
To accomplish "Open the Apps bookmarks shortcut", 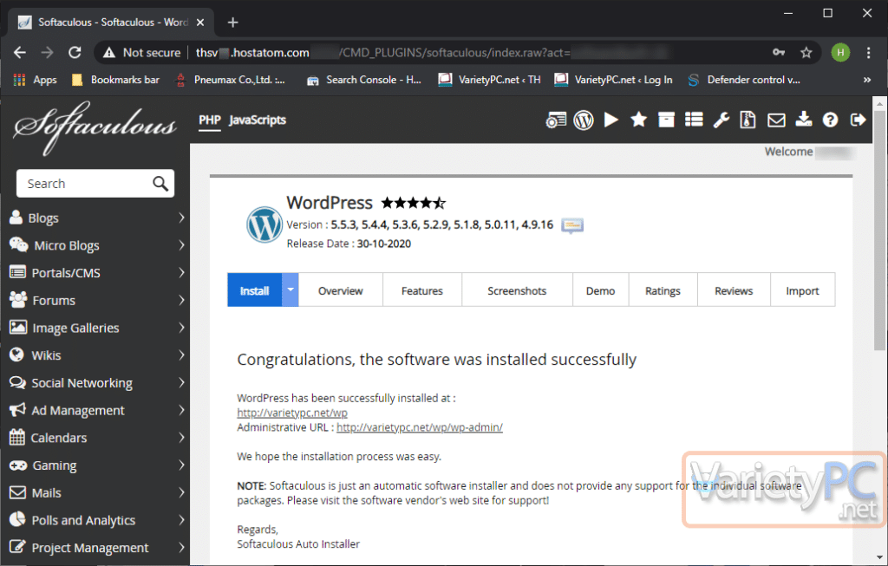I will pyautogui.click(x=35, y=80).
